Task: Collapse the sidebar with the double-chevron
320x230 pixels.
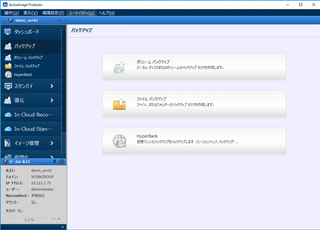Action: pos(63,227)
